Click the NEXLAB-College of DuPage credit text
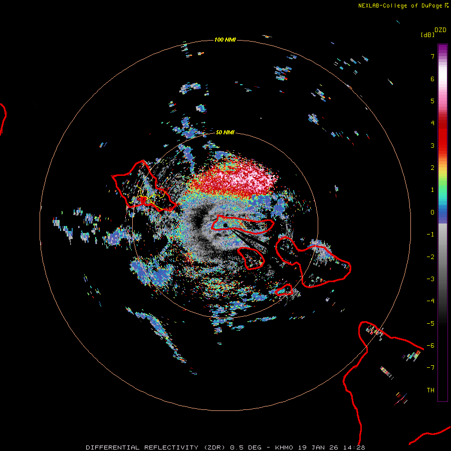451x451 pixels. point(400,6)
